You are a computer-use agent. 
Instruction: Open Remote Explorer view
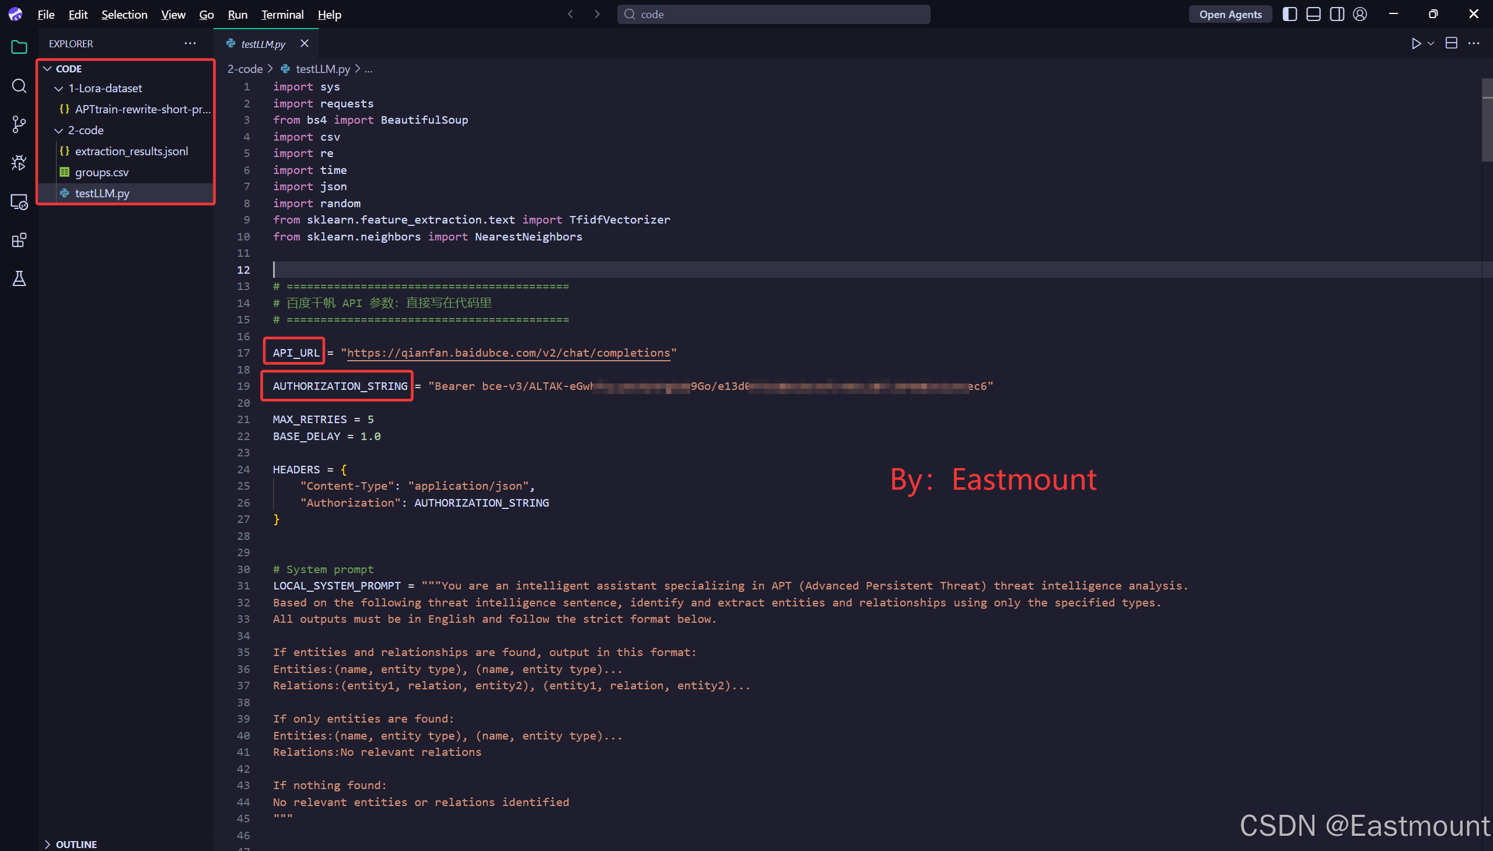(x=19, y=201)
